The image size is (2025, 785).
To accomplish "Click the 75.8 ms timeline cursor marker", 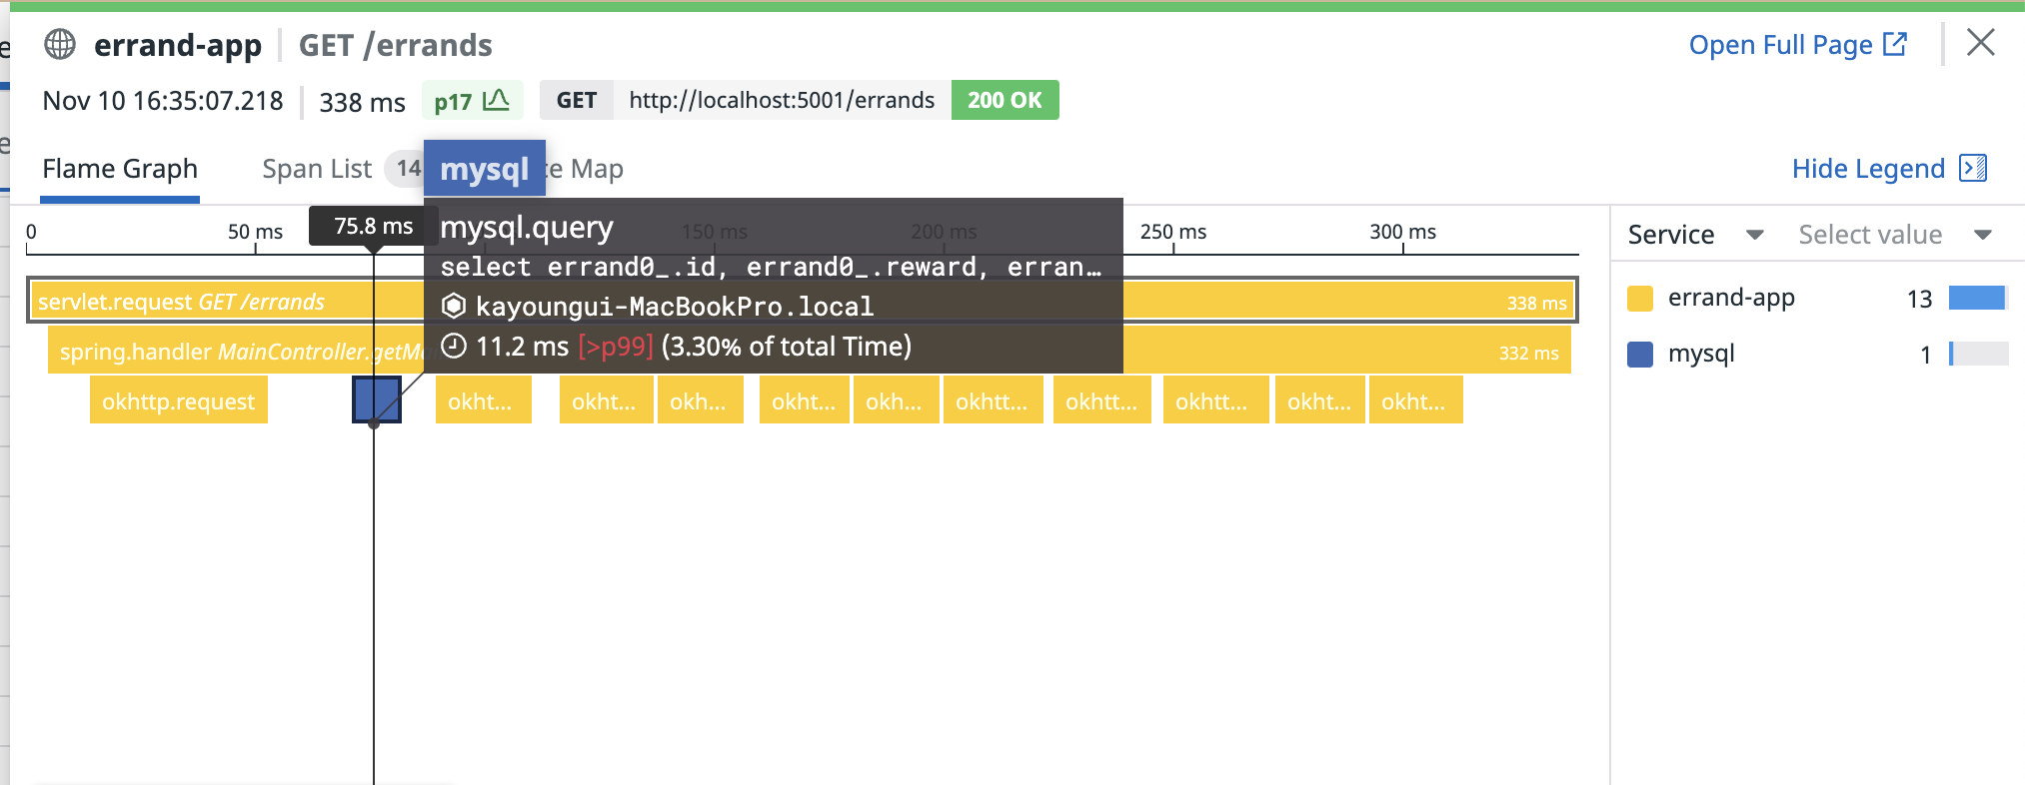I will pyautogui.click(x=373, y=226).
